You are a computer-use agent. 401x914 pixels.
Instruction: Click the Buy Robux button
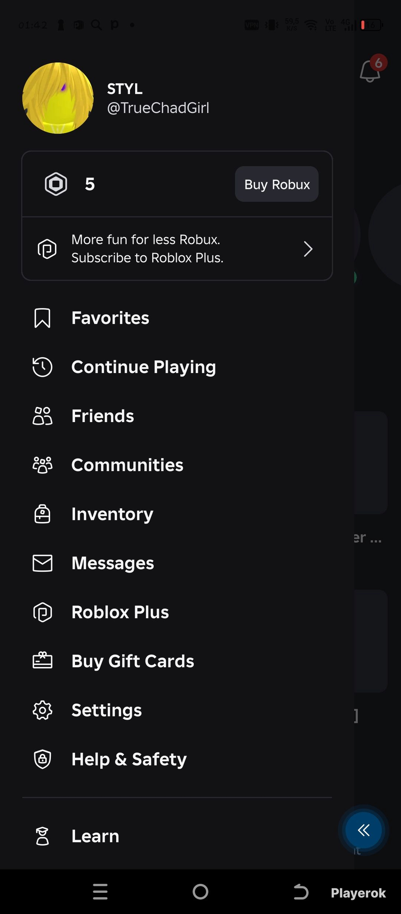click(277, 184)
